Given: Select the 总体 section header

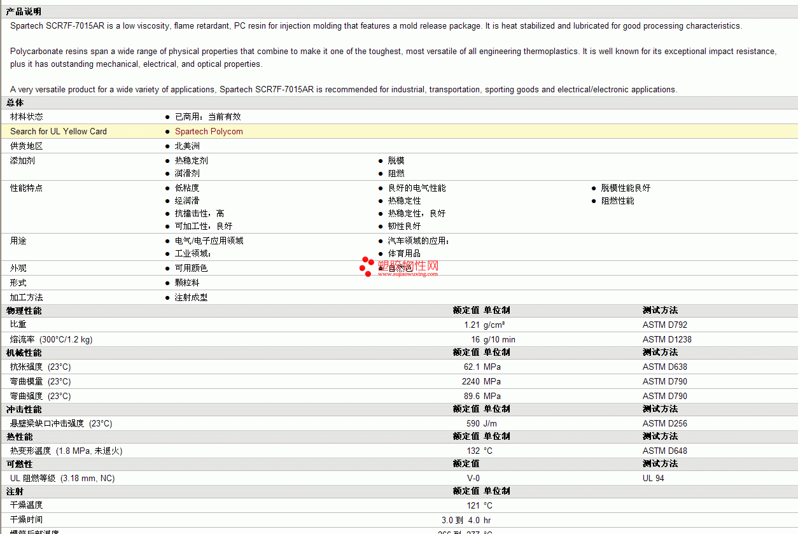Looking at the screenshot, I should [15, 102].
